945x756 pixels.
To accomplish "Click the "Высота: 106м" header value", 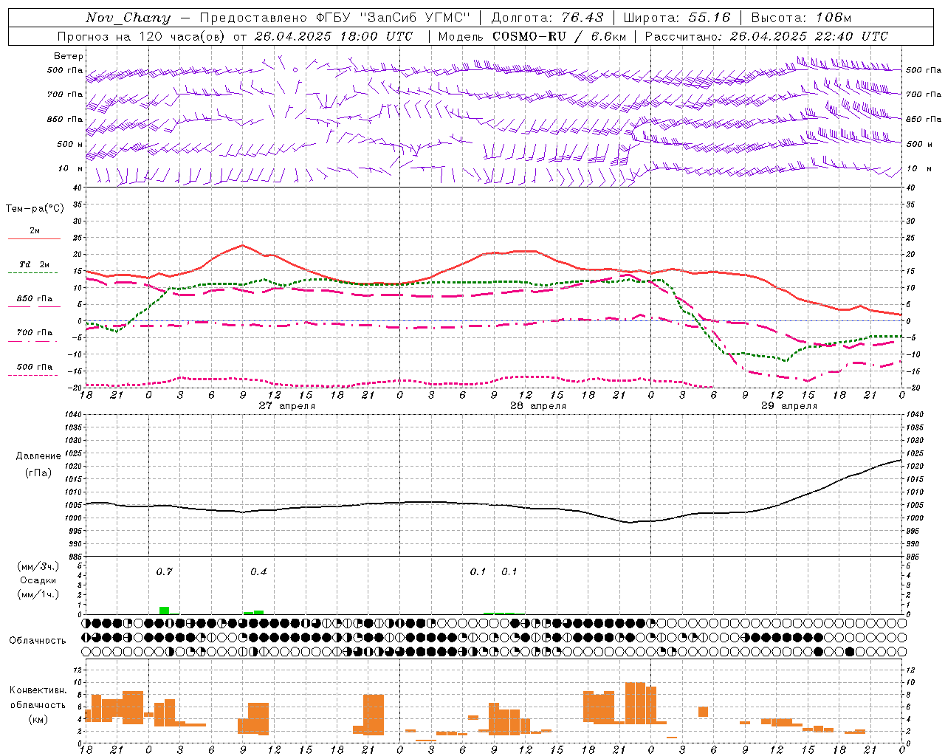I will (801, 18).
